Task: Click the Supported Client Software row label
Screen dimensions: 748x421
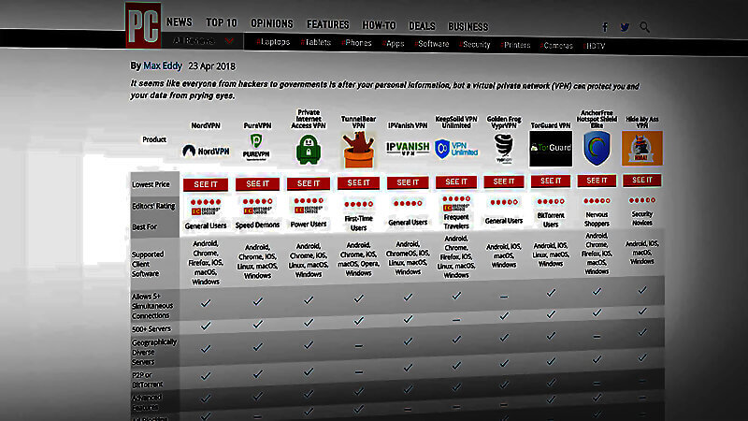Action: click(x=148, y=264)
